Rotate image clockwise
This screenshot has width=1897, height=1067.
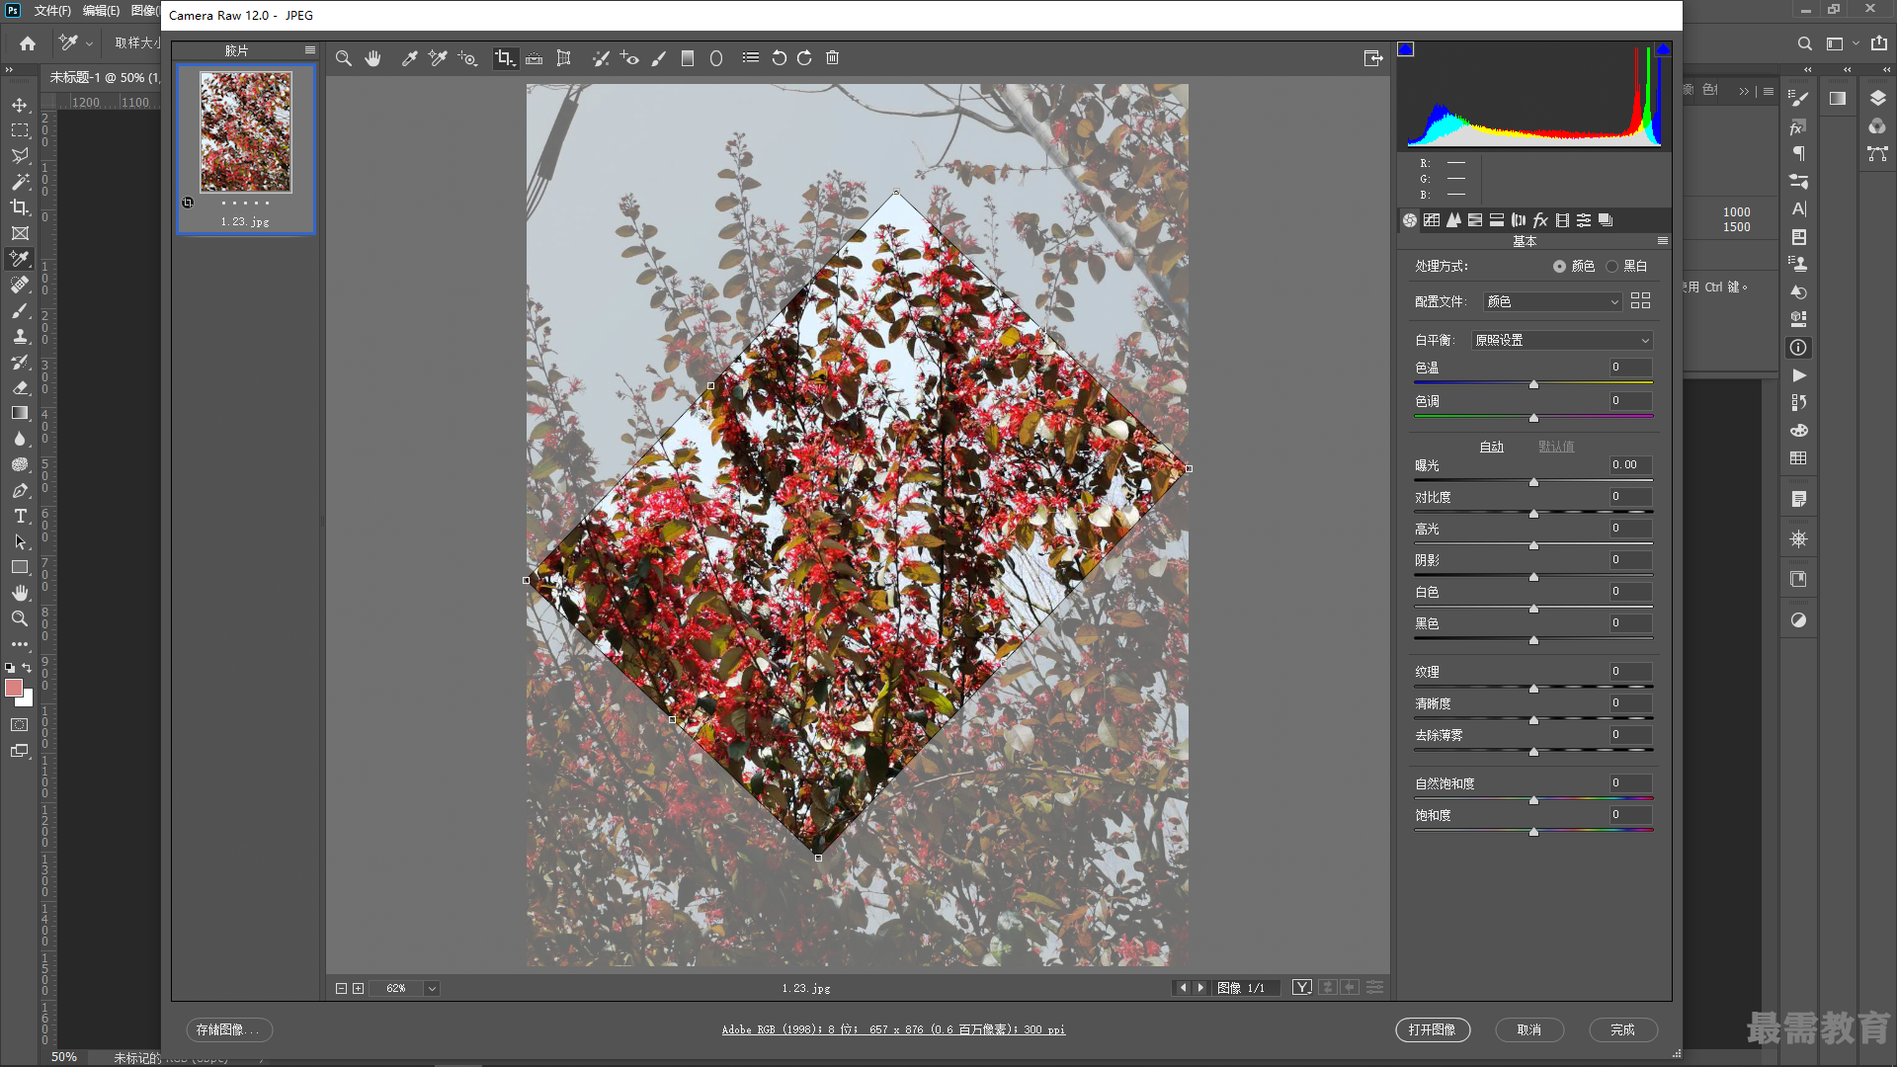(804, 58)
